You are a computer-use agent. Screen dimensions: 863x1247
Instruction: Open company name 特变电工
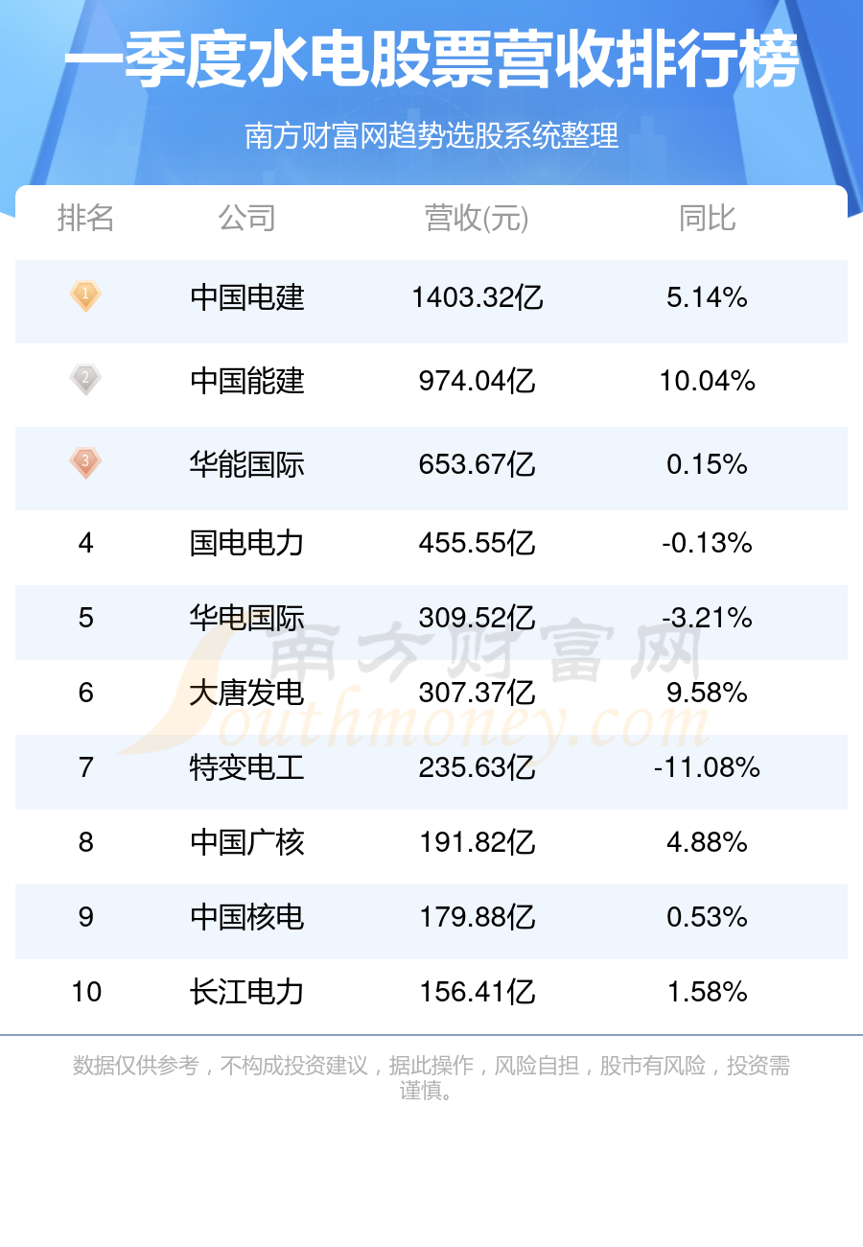coord(247,767)
